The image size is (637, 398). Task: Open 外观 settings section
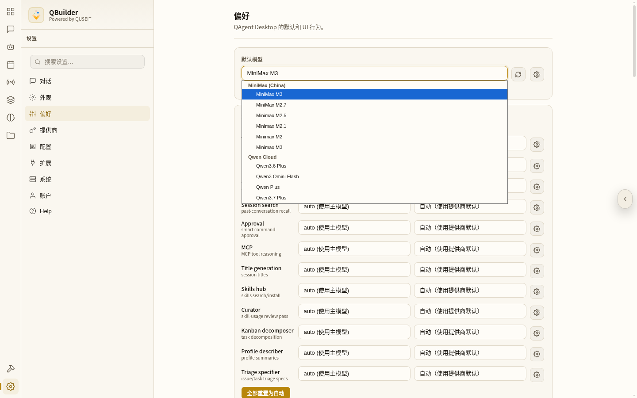[x=88, y=98]
